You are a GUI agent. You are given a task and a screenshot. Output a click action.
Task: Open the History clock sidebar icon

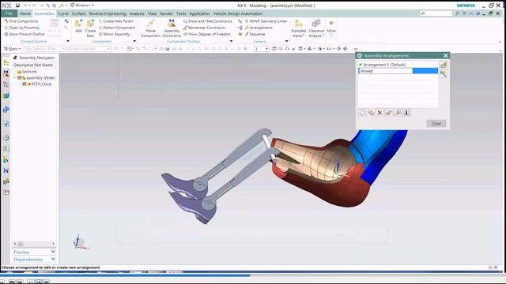[x=6, y=137]
